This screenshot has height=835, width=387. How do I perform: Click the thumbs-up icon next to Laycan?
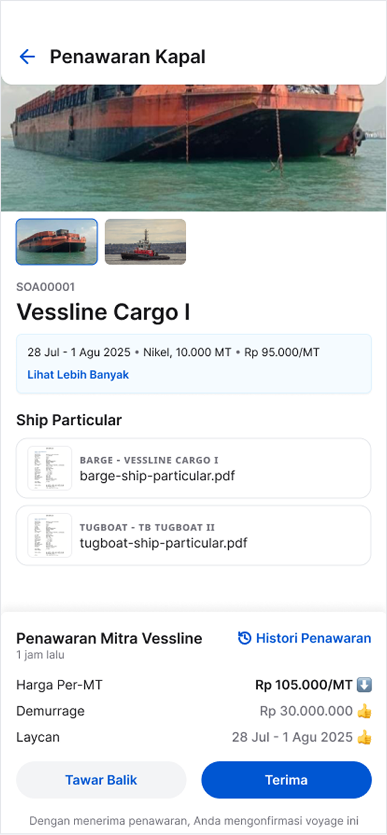click(364, 737)
